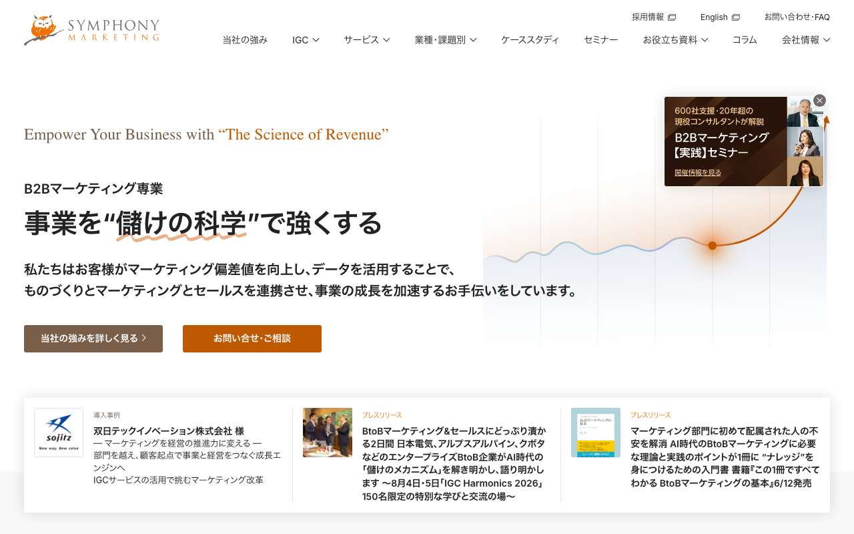The image size is (854, 534).
Task: Switch the site to English
Action: point(714,17)
